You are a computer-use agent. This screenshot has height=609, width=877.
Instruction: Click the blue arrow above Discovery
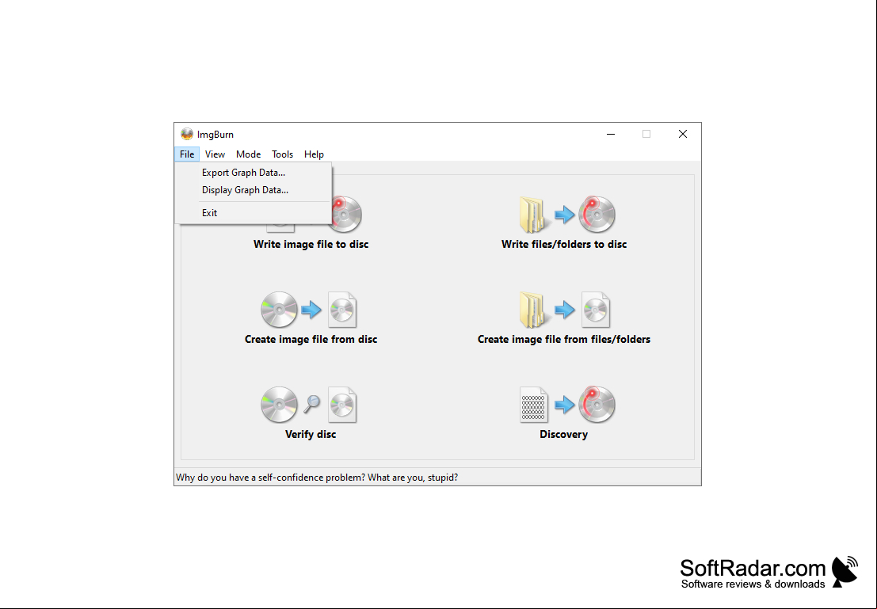pyautogui.click(x=564, y=405)
